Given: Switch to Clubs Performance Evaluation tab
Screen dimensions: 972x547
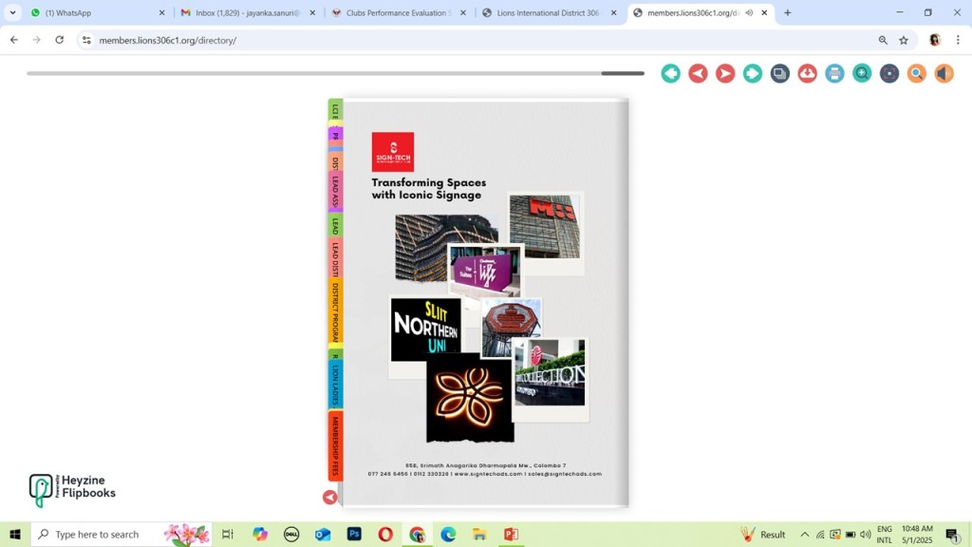Looking at the screenshot, I should point(399,12).
